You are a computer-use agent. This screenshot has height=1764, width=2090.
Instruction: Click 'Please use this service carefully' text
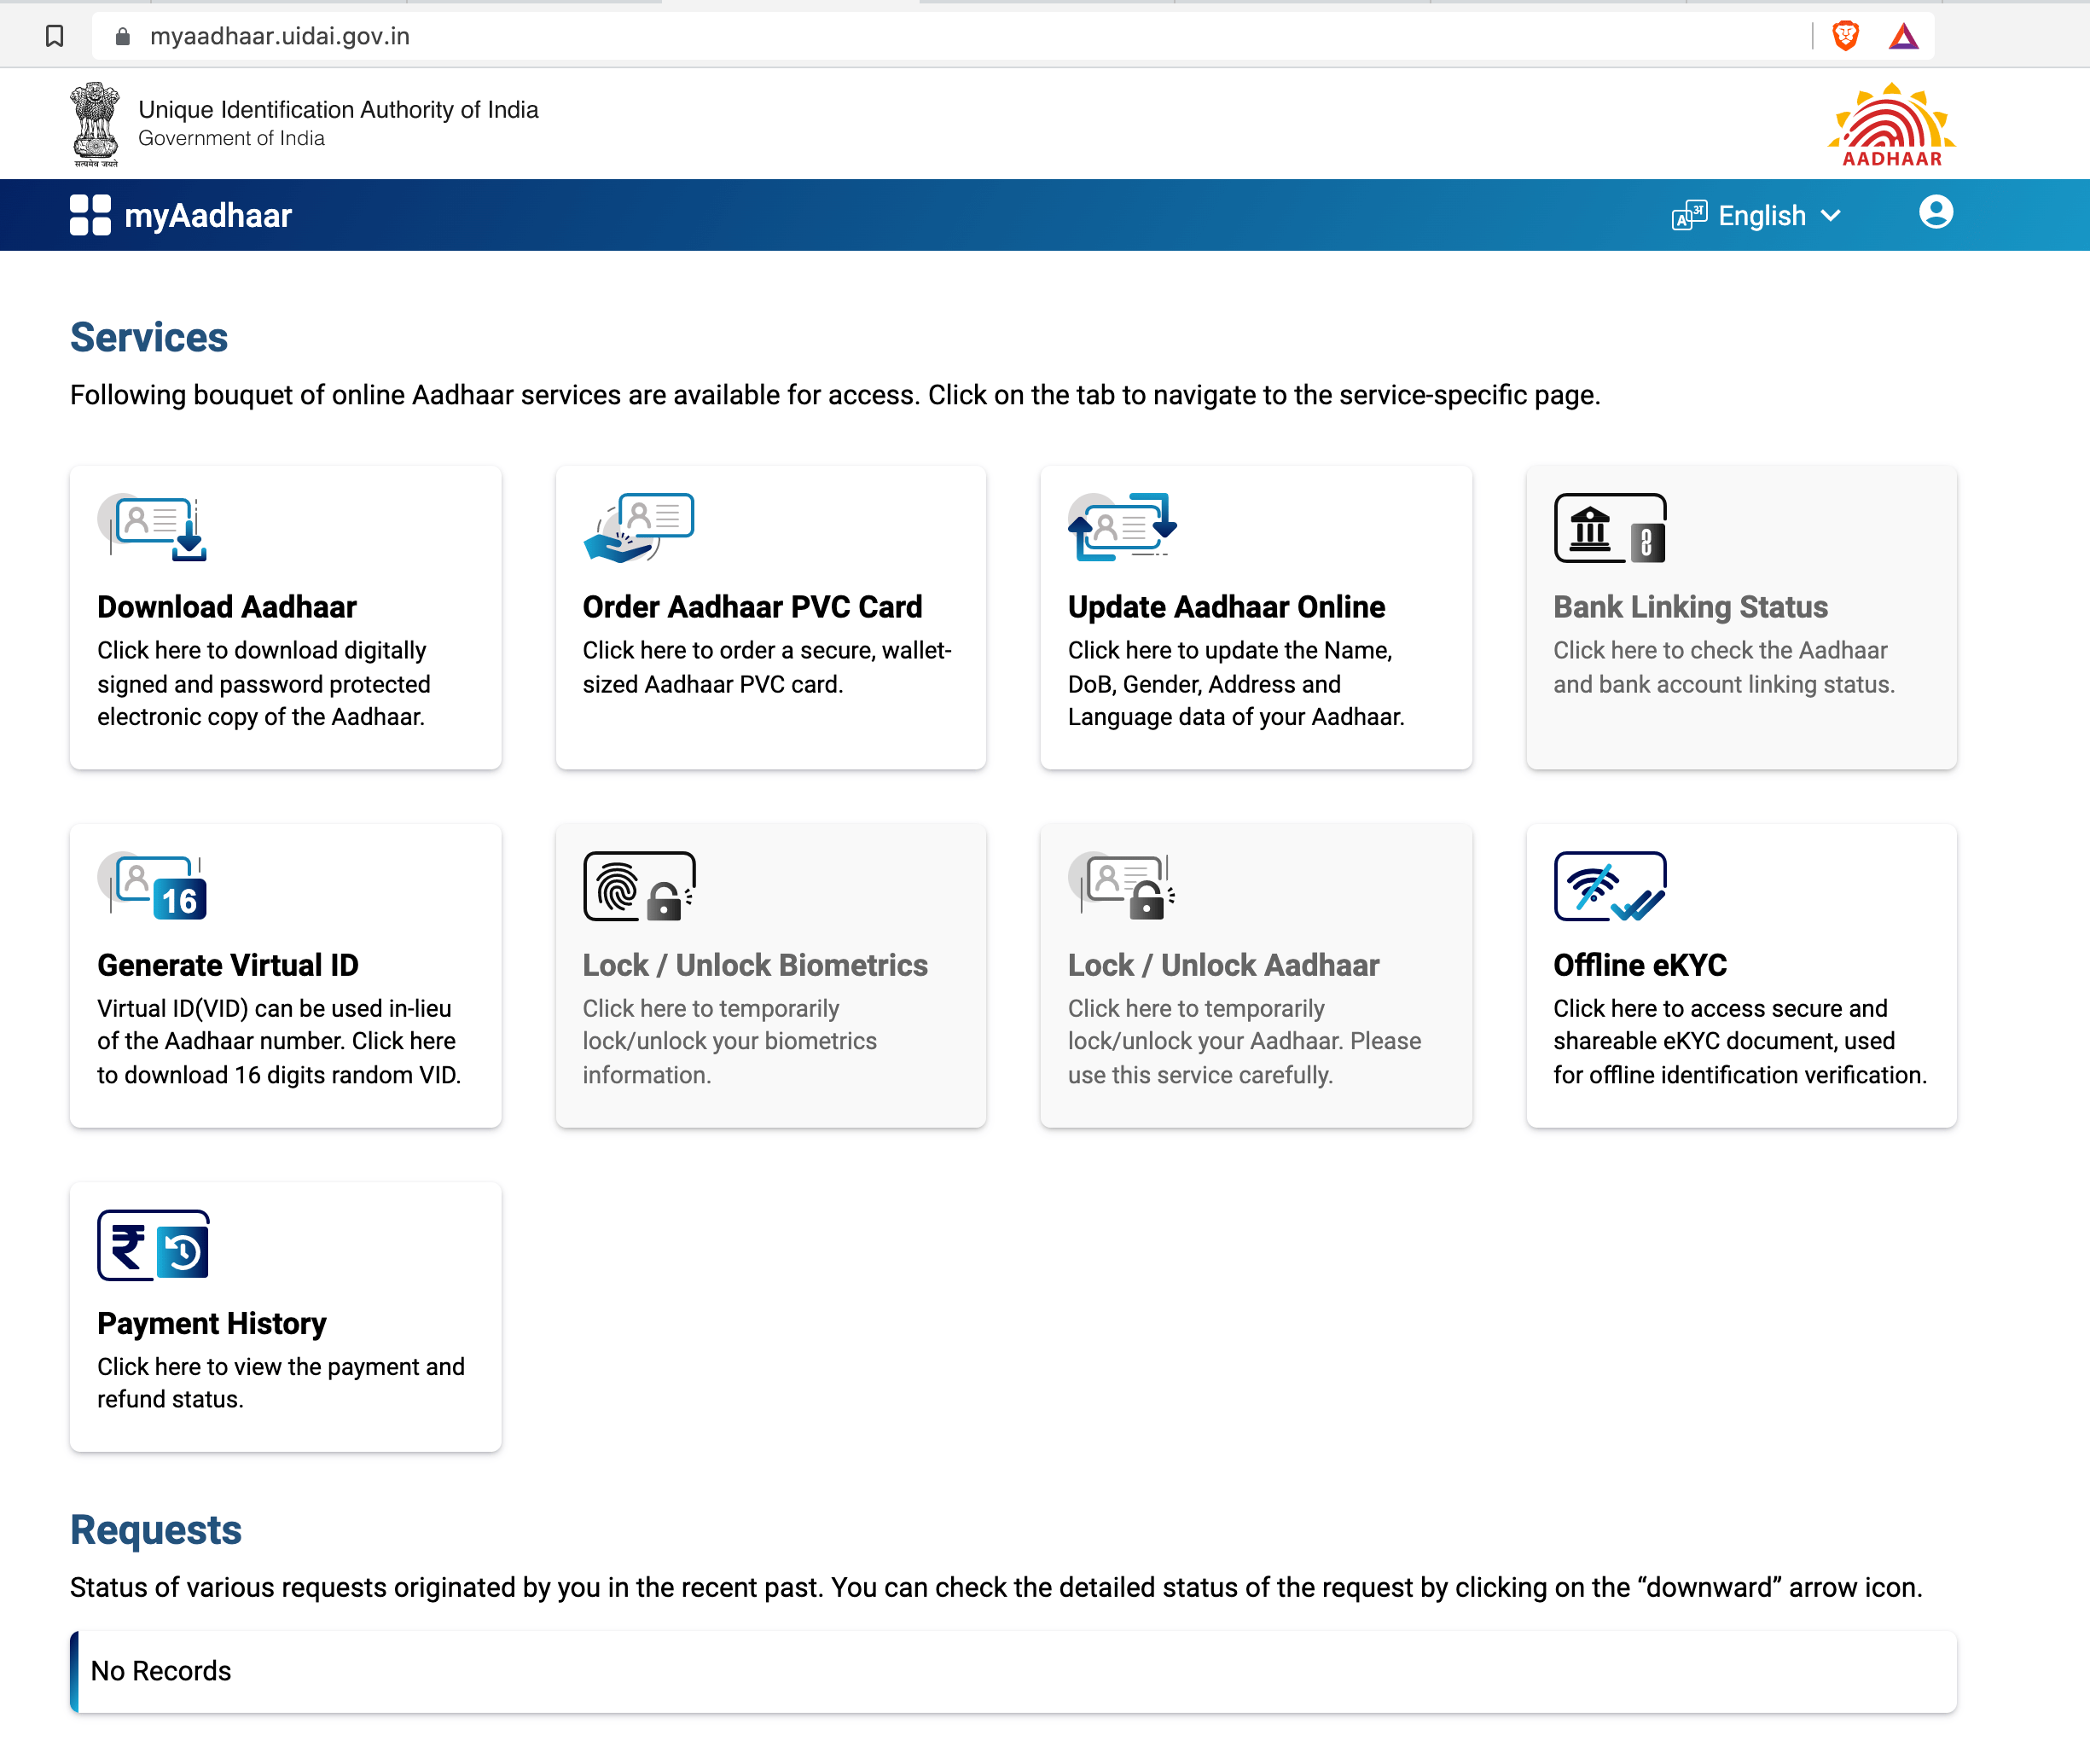(x=1245, y=1058)
